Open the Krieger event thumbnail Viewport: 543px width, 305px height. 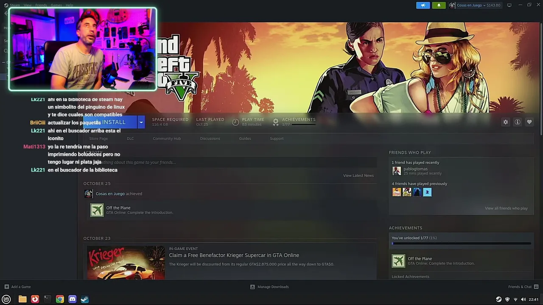pyautogui.click(x=126, y=263)
